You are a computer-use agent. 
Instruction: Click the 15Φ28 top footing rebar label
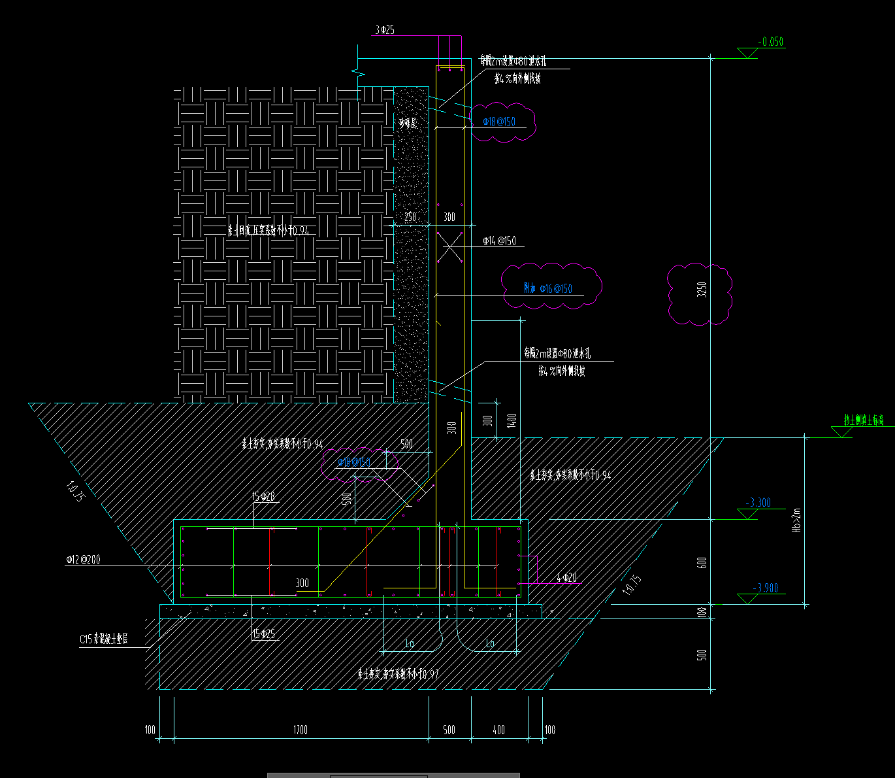tap(263, 497)
